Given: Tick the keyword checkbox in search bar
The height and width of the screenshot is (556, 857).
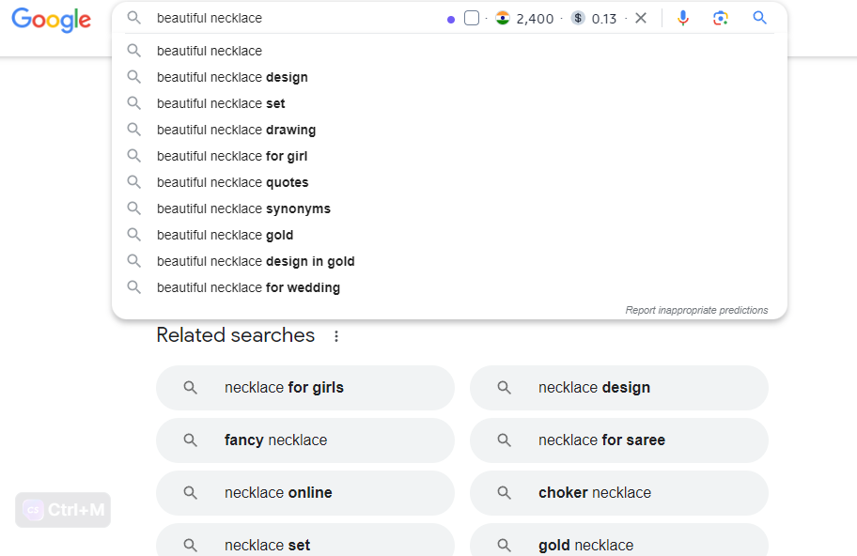Looking at the screenshot, I should (x=472, y=18).
